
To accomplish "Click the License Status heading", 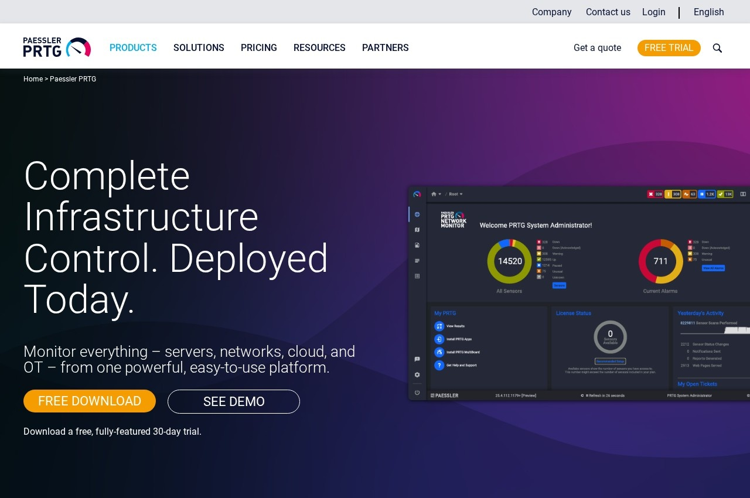I will pos(574,313).
